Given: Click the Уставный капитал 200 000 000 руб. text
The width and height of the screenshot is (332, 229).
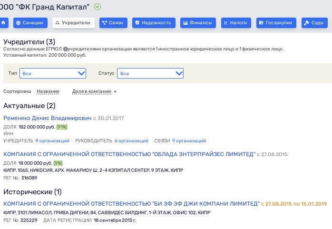Looking at the screenshot, I should (45, 55).
